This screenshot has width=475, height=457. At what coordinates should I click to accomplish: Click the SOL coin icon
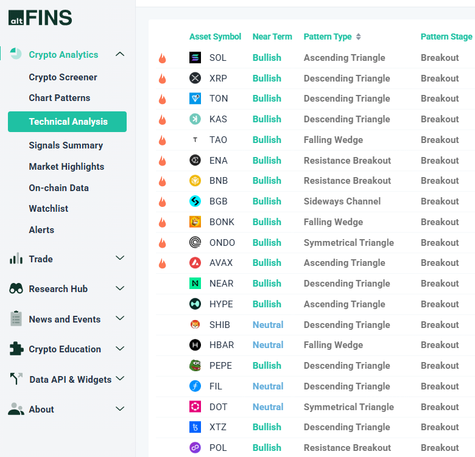[195, 58]
